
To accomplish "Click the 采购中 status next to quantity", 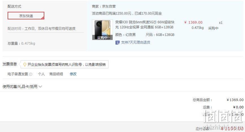I will [213, 28].
